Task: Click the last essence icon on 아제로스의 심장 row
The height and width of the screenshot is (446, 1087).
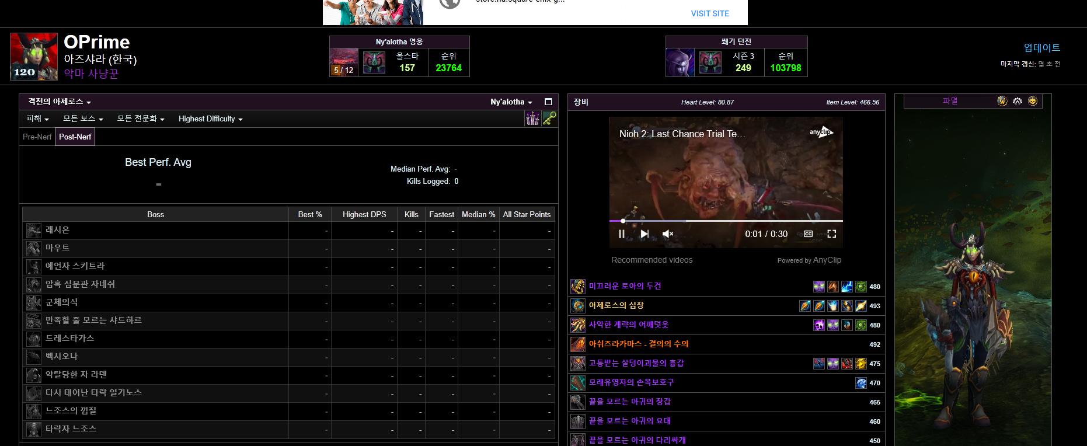Action: coord(860,306)
